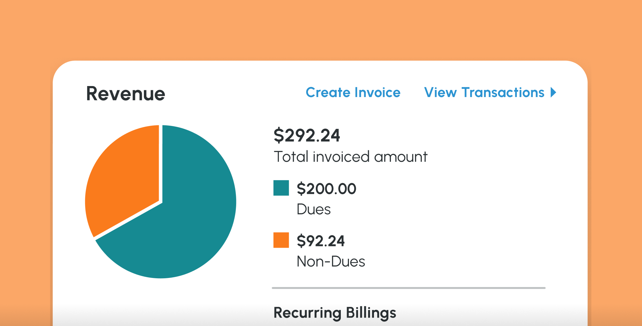
Task: Click the divider line above Recurring Billings
Action: tap(409, 287)
